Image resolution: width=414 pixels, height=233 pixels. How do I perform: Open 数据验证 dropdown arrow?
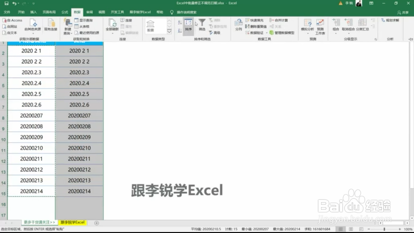click(x=267, y=33)
